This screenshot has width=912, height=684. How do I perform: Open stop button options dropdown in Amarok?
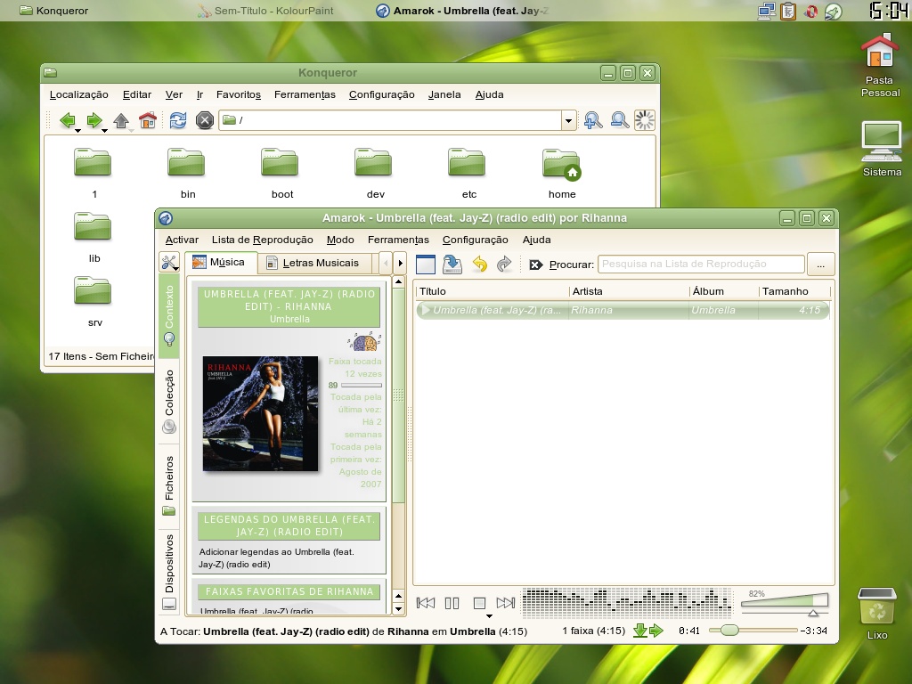[x=489, y=616]
